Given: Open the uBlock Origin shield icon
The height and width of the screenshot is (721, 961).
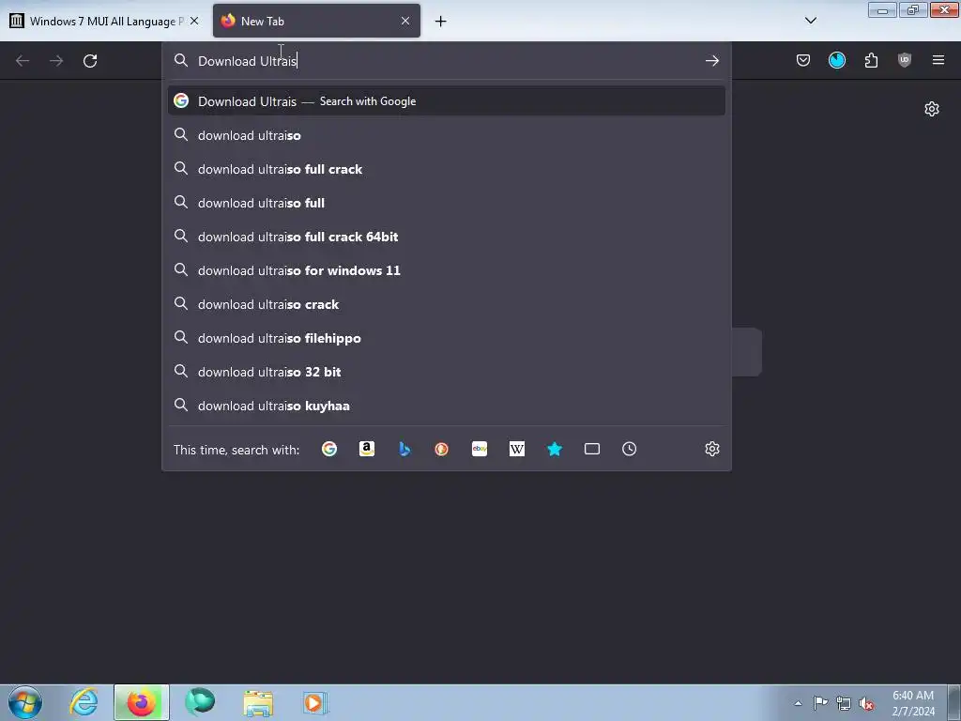Looking at the screenshot, I should (x=904, y=60).
